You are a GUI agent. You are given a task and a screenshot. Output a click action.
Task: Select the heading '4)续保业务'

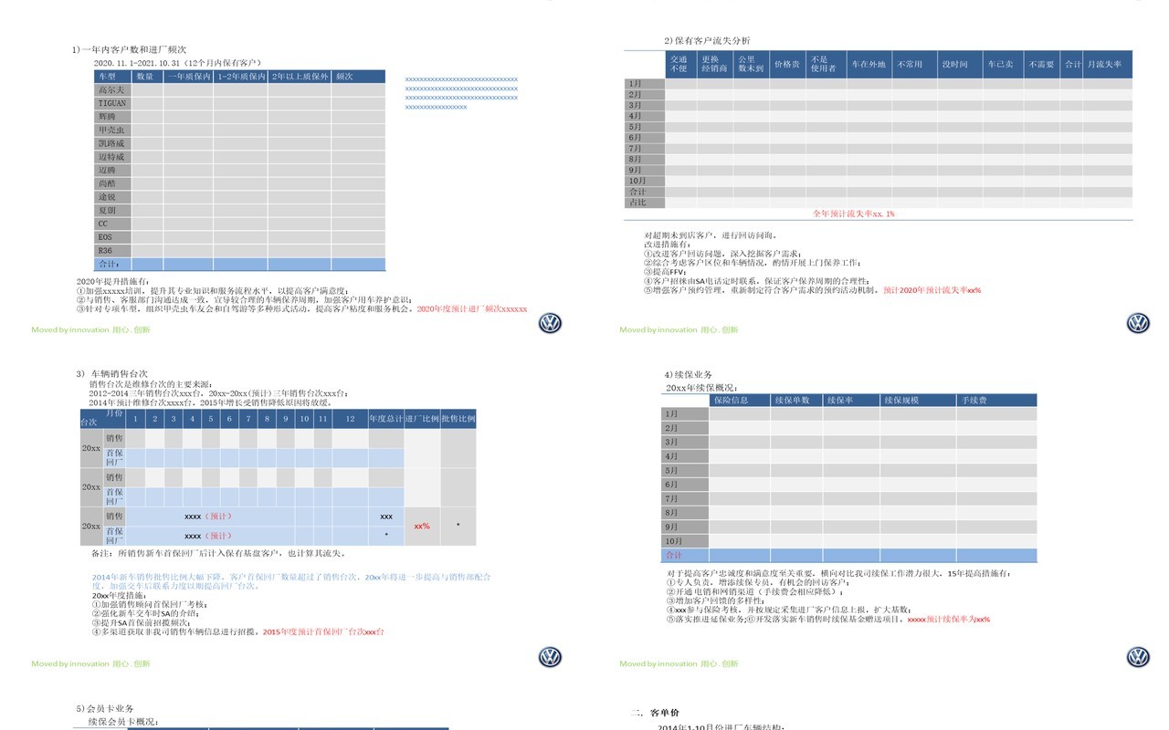click(689, 375)
